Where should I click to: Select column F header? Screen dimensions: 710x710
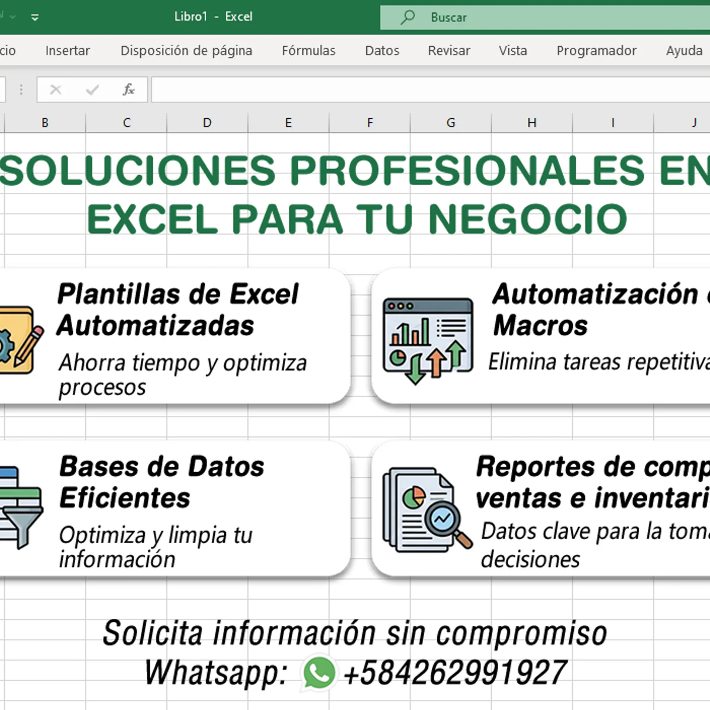coord(370,122)
